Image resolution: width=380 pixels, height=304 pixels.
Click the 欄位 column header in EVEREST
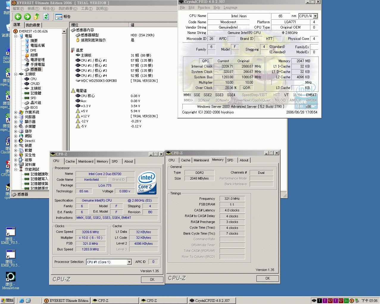[99, 25]
